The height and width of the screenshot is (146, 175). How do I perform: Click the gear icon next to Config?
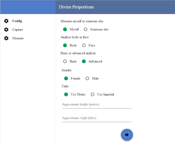[6, 21]
